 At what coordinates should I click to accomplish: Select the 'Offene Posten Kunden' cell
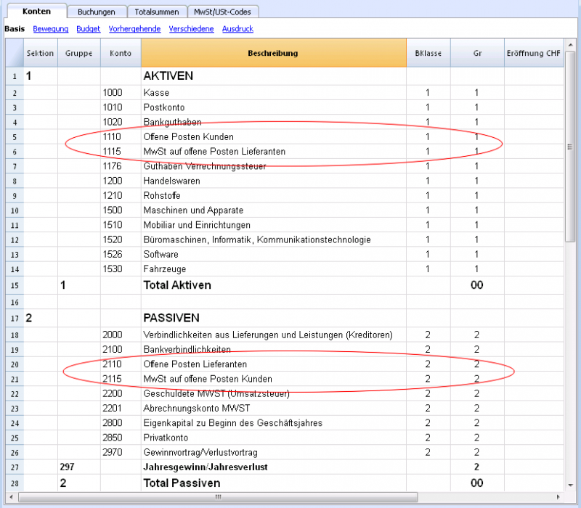(274, 136)
